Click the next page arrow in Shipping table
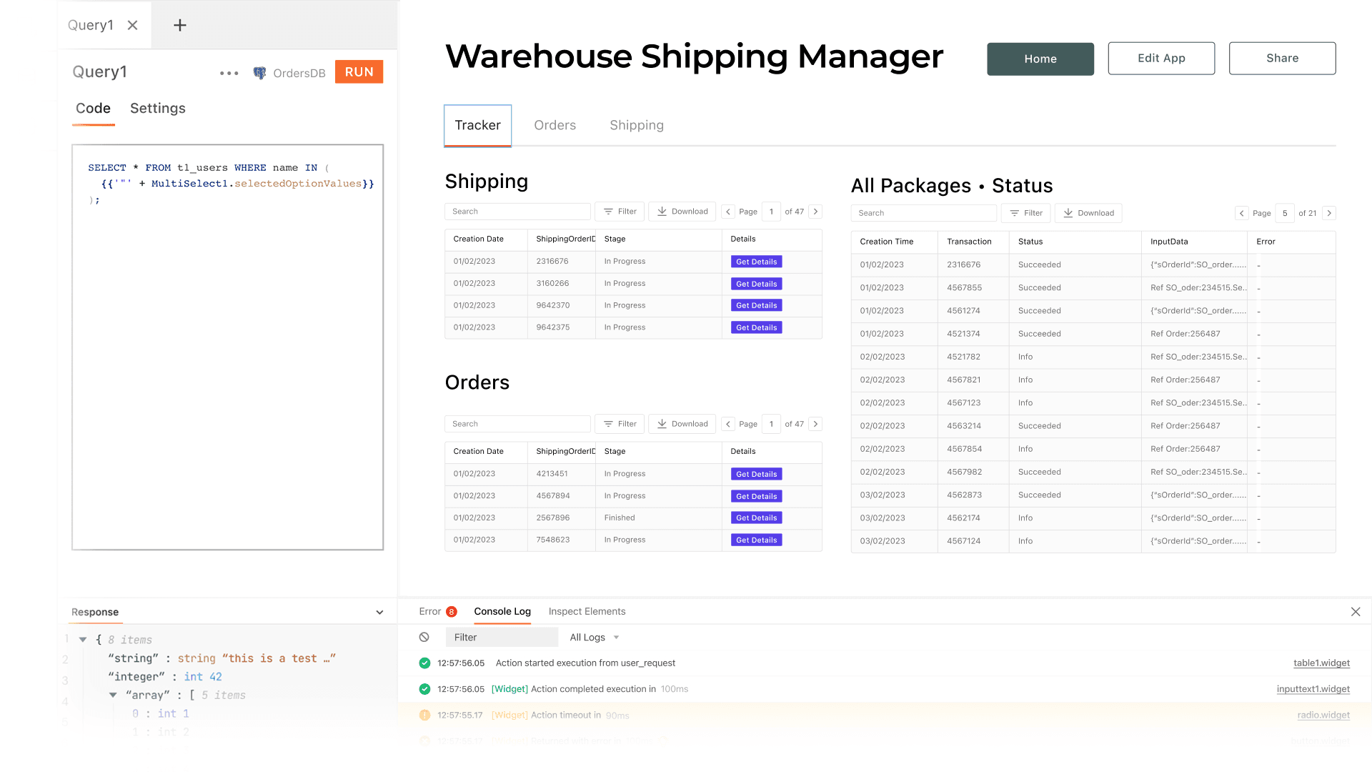1372x772 pixels. [816, 211]
